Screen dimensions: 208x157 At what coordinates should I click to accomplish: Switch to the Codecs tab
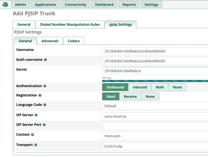73,41
